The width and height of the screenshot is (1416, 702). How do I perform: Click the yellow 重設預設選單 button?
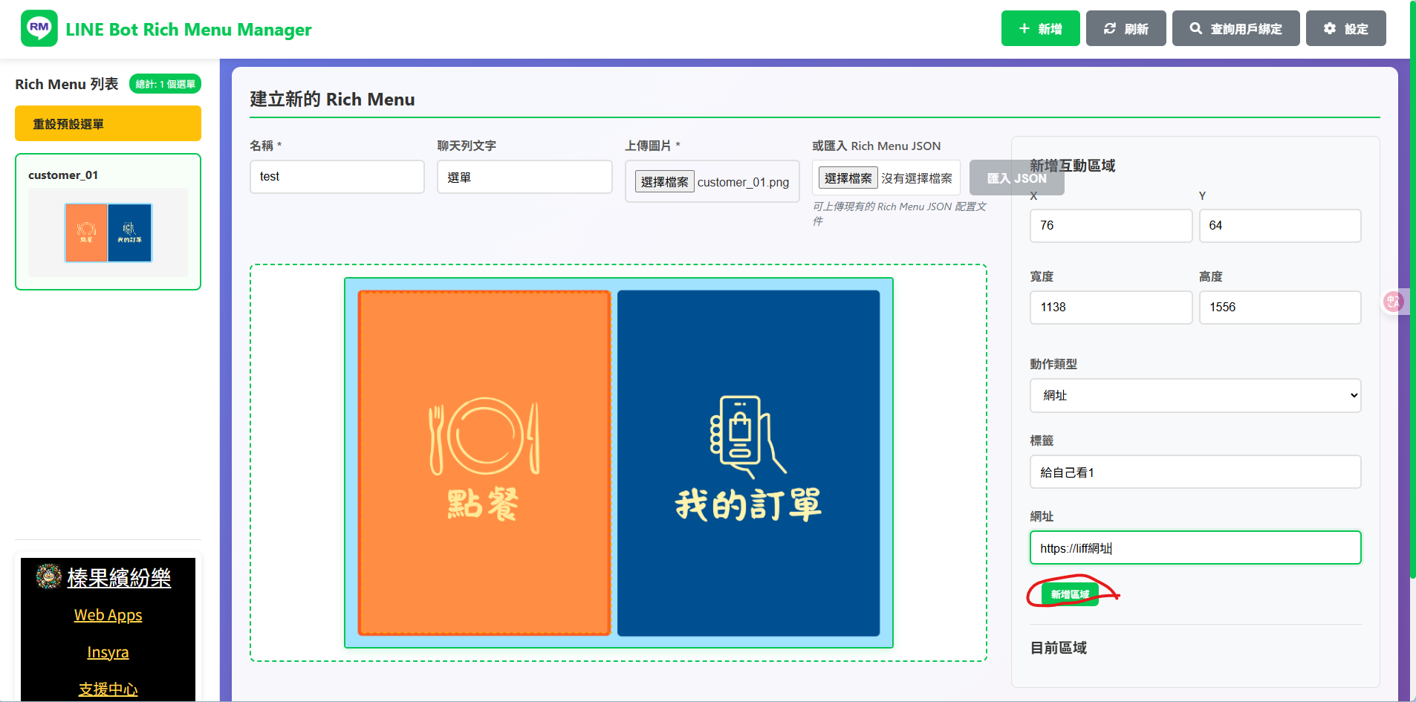point(108,123)
